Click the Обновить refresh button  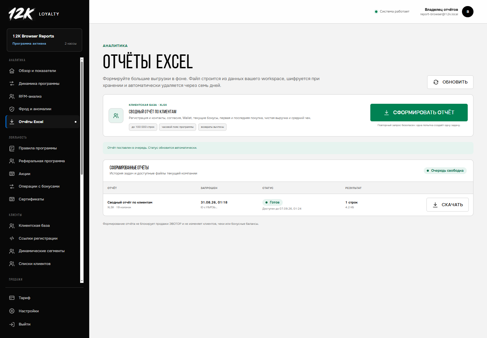(x=450, y=82)
